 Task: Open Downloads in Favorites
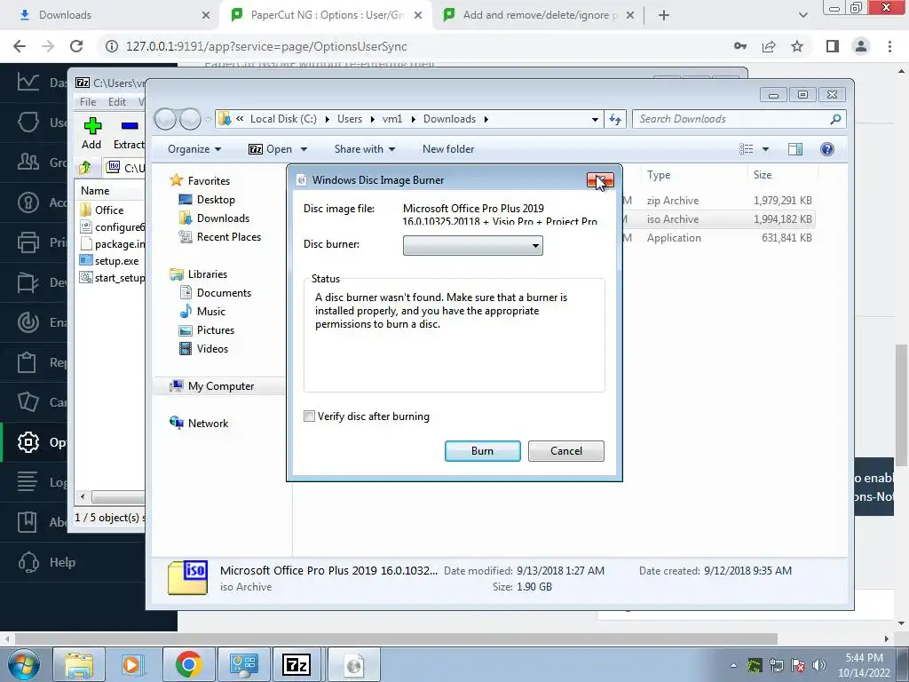point(223,218)
